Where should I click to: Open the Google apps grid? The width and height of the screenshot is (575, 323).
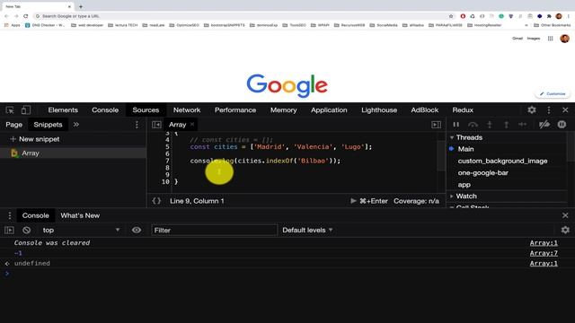pyautogui.click(x=551, y=39)
